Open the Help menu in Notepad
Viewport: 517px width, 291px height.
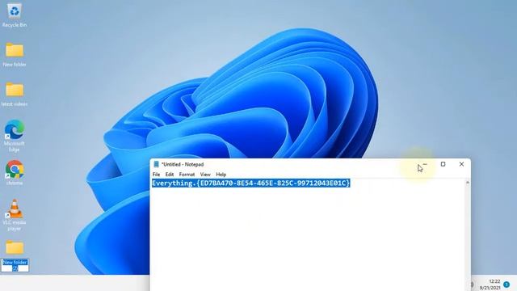pyautogui.click(x=221, y=175)
